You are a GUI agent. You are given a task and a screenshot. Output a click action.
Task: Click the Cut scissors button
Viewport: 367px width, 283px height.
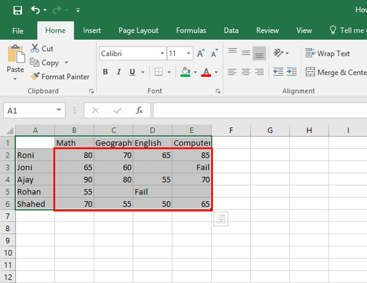[x=42, y=48]
